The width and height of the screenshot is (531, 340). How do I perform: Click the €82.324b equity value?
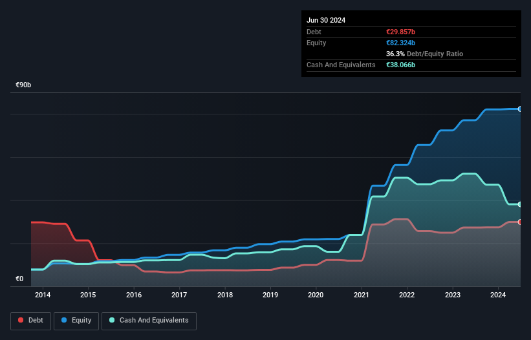400,43
